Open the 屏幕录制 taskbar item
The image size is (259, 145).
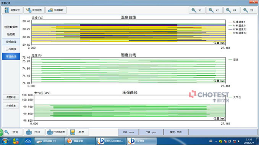pos(80,141)
